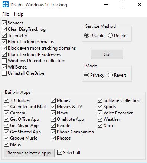Viewport: 147px width, 163px height.
Task: Click the Go! button
Action: [107, 54]
